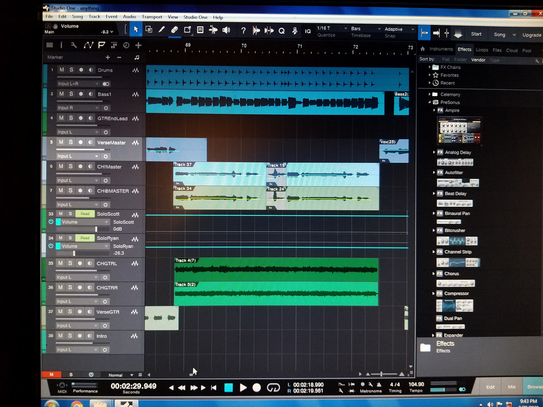Select the Eraser tool
The width and height of the screenshot is (543, 407).
[x=174, y=30]
